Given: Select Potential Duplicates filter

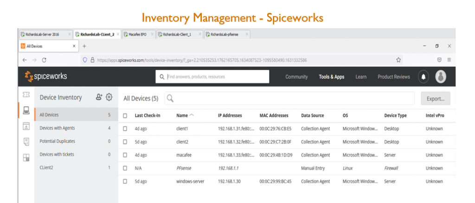Looking at the screenshot, I should [x=76, y=141].
